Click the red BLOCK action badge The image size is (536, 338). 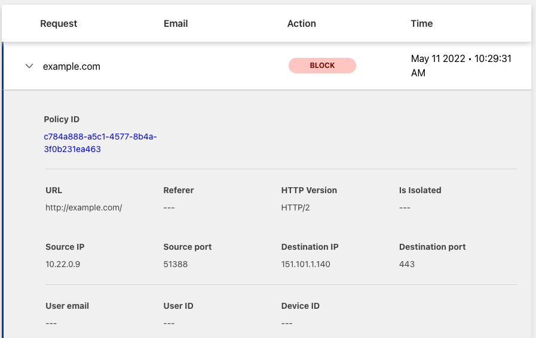tap(322, 66)
